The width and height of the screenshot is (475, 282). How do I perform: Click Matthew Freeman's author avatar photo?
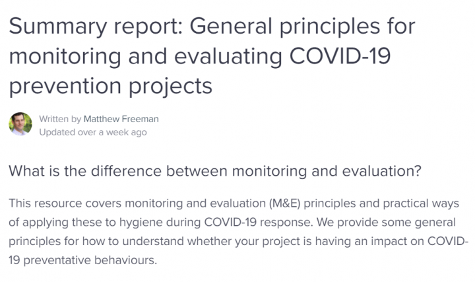click(20, 124)
